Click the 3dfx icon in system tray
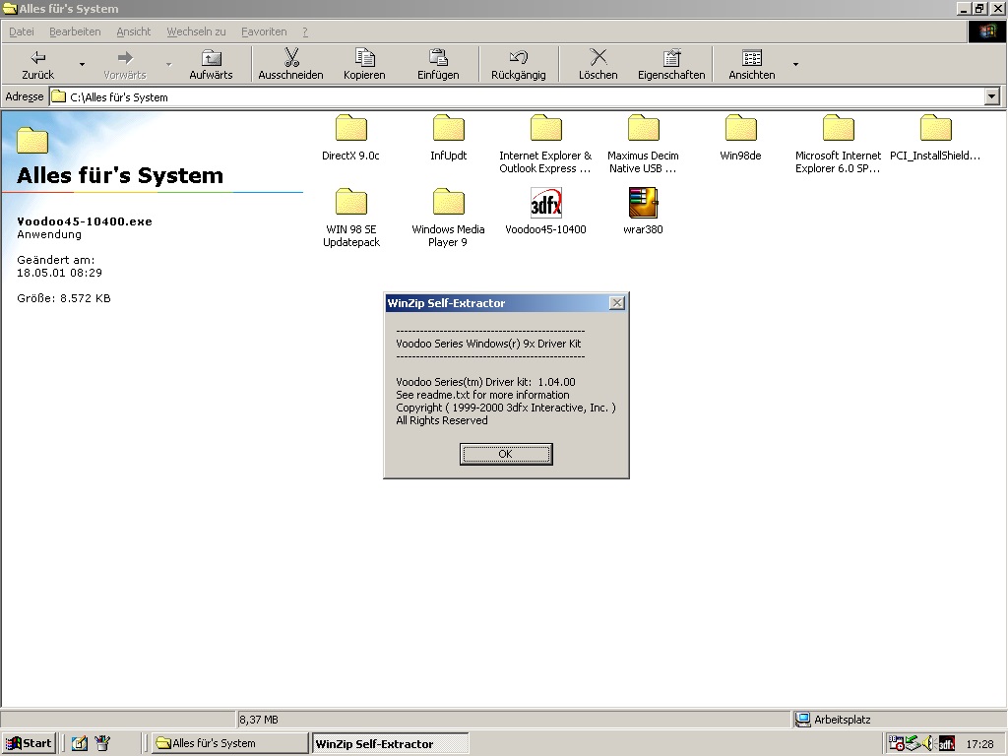 click(x=946, y=743)
